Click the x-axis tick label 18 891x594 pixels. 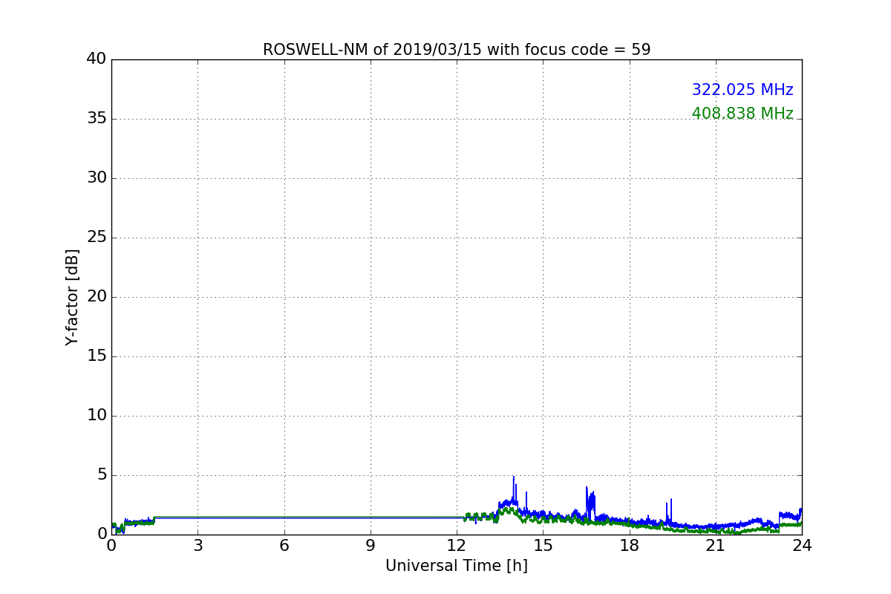pos(630,545)
